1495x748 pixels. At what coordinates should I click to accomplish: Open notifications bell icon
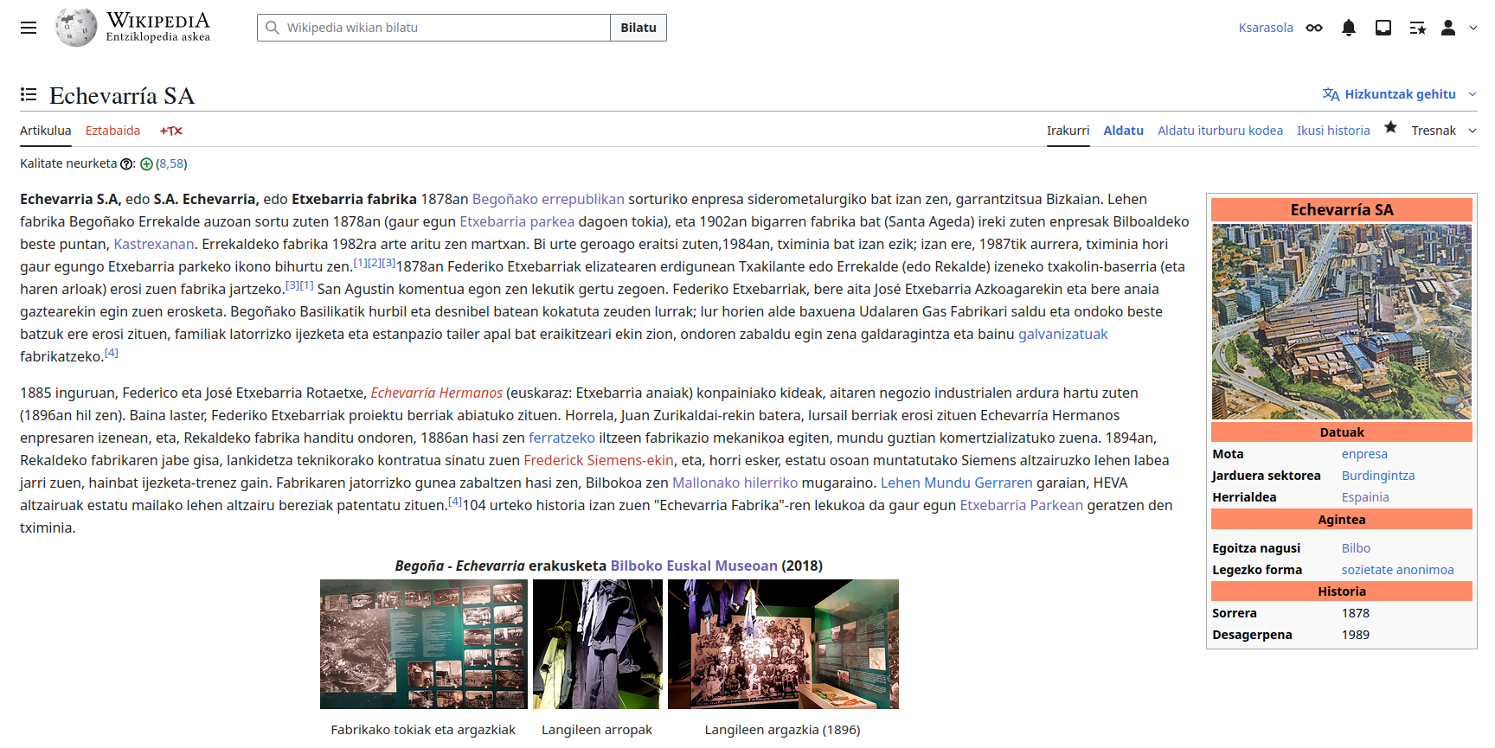1348,28
